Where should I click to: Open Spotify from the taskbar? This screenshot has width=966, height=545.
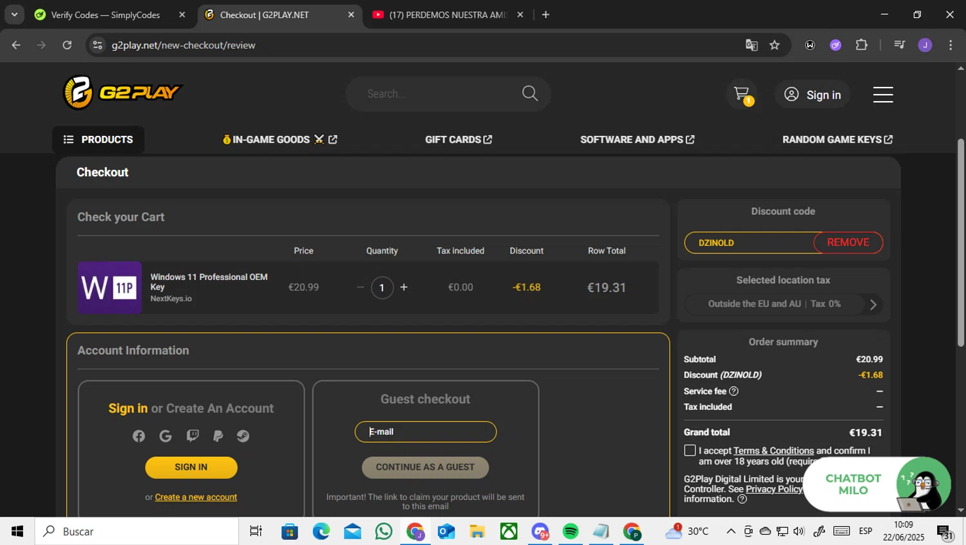pyautogui.click(x=571, y=531)
